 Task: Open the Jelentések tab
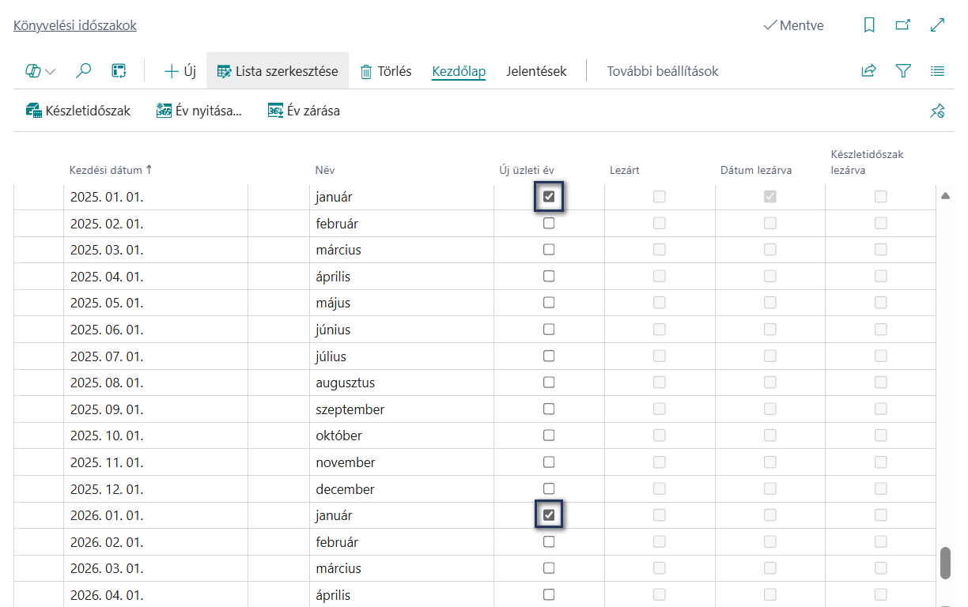(x=537, y=71)
